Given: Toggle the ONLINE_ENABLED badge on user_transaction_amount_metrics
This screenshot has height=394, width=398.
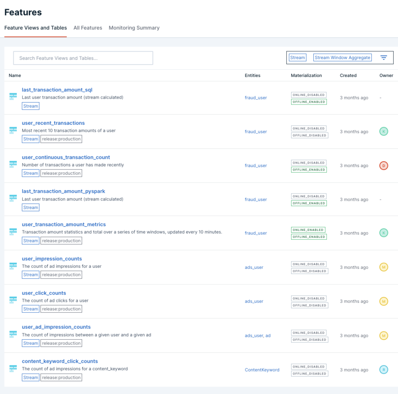Looking at the screenshot, I should click(x=308, y=229).
